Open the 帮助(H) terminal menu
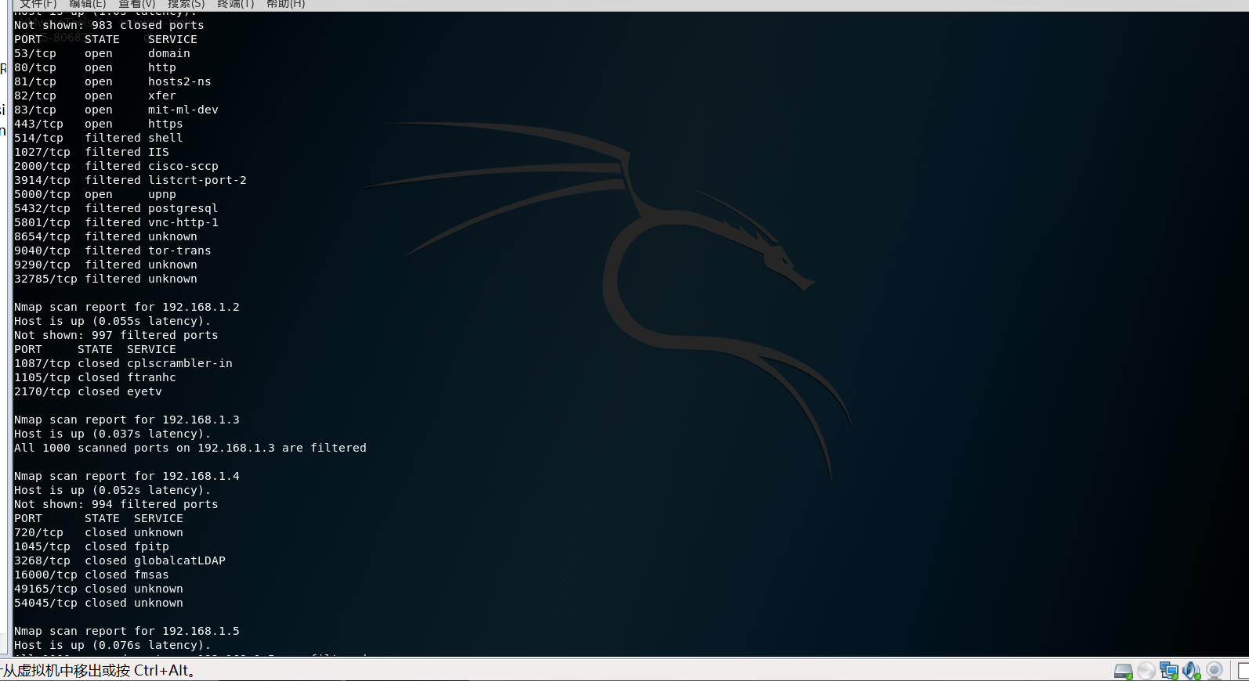Image resolution: width=1249 pixels, height=681 pixels. click(x=285, y=4)
